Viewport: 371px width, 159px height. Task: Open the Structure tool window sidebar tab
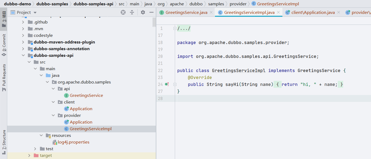tap(4, 142)
